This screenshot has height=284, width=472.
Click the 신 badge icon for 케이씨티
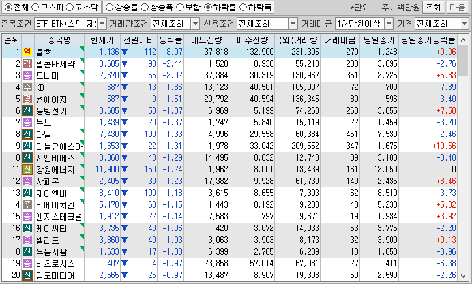tap(27, 229)
